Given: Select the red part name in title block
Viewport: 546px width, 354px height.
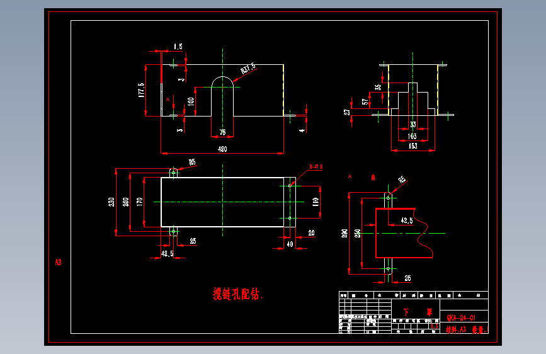Looking at the screenshot, I should point(418,312).
